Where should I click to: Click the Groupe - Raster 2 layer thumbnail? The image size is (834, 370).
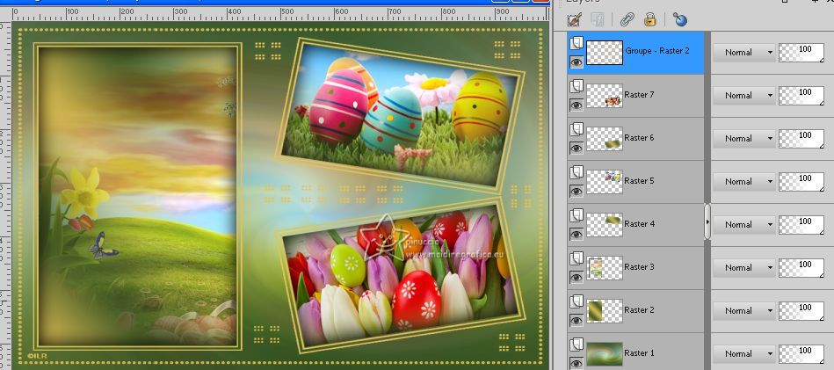coord(605,53)
